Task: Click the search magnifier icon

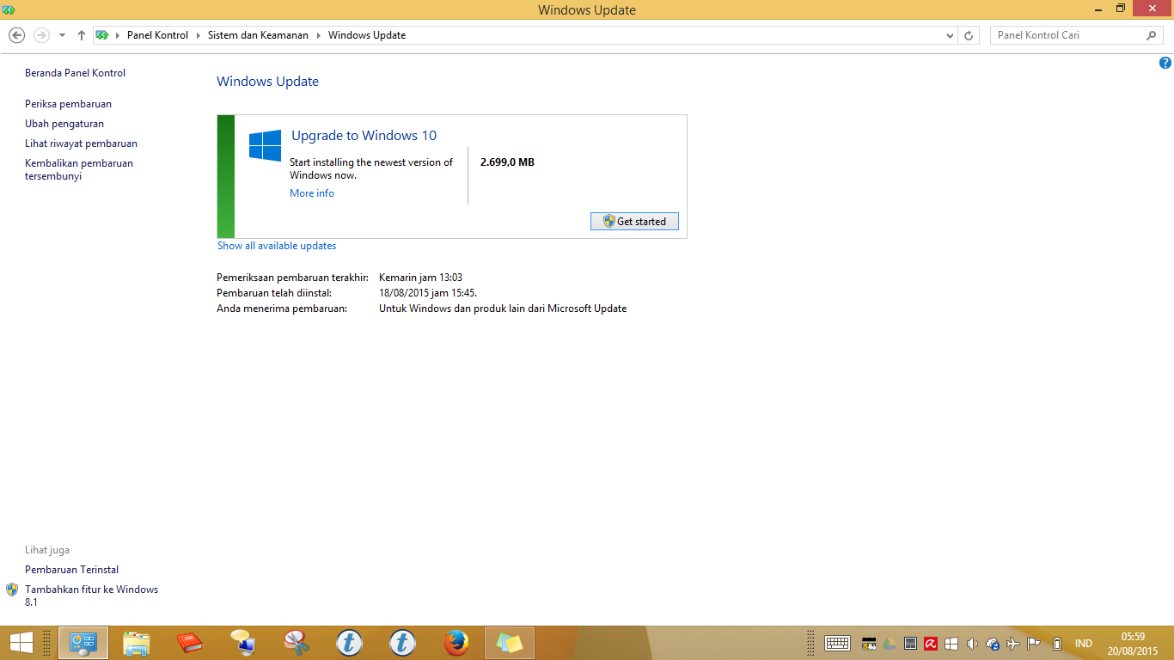Action: [1152, 35]
